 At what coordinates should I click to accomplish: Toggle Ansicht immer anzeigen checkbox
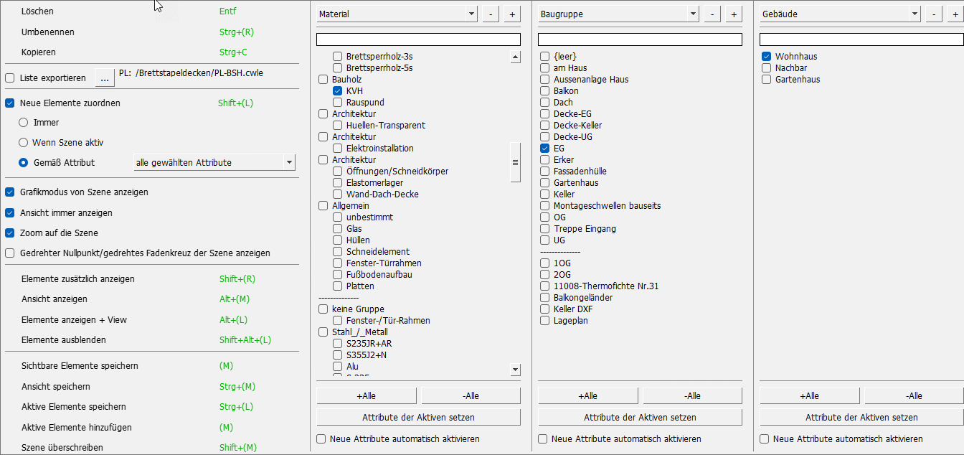(x=10, y=213)
